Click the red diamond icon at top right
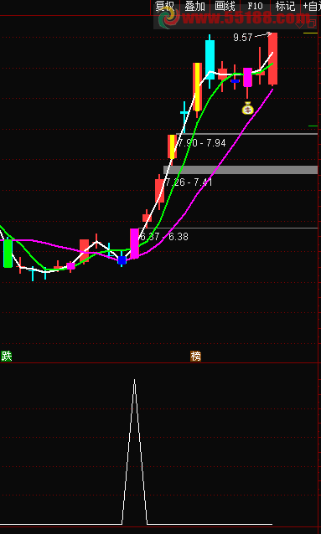 (x=300, y=24)
